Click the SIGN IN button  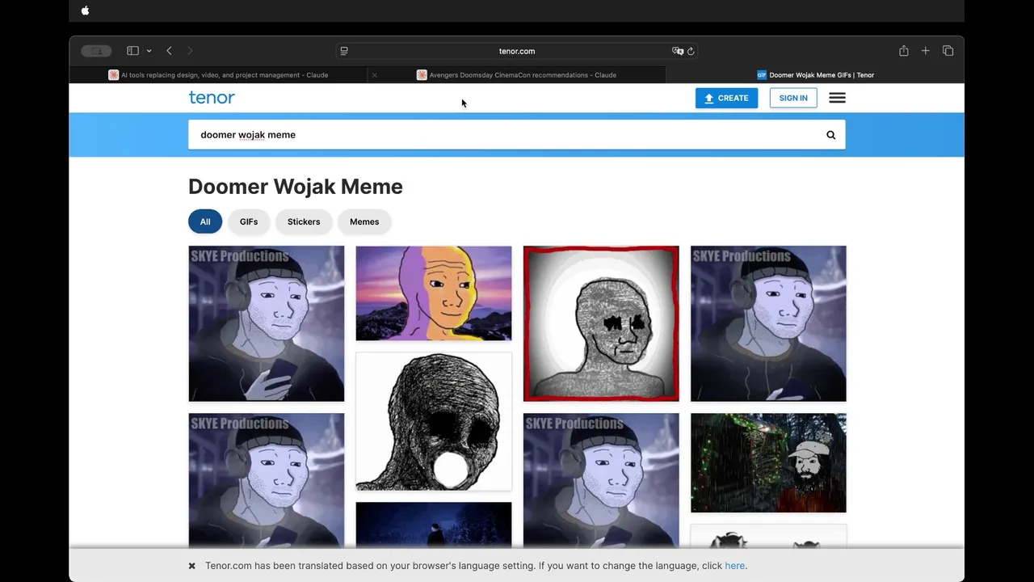[x=793, y=98]
